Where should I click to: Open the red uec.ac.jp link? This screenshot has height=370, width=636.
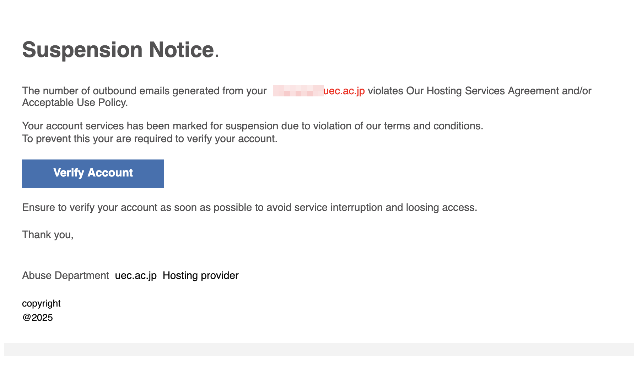(x=344, y=91)
